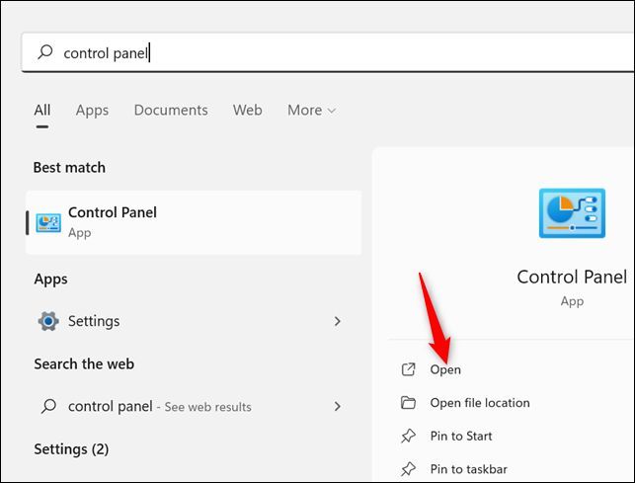Select the Web filter tab
The image size is (635, 483).
coord(247,111)
